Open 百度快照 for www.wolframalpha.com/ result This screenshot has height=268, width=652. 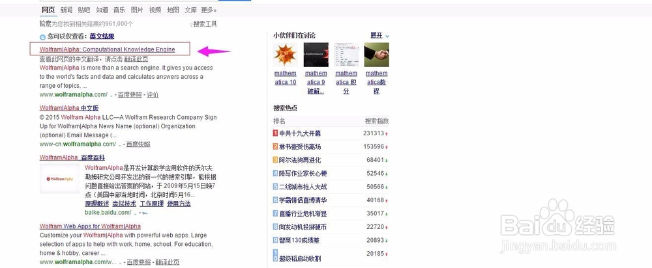130,94
